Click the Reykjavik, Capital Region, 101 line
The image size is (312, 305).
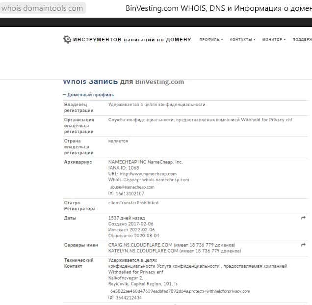(x=143, y=283)
